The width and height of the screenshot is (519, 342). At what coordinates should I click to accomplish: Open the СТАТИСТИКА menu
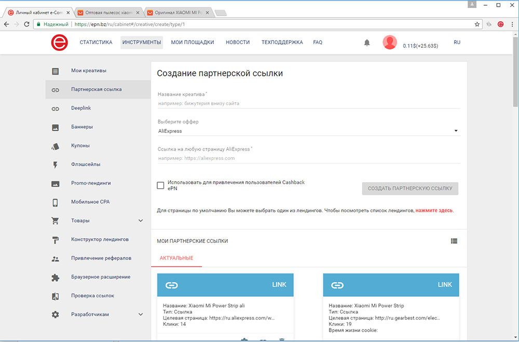(x=96, y=43)
